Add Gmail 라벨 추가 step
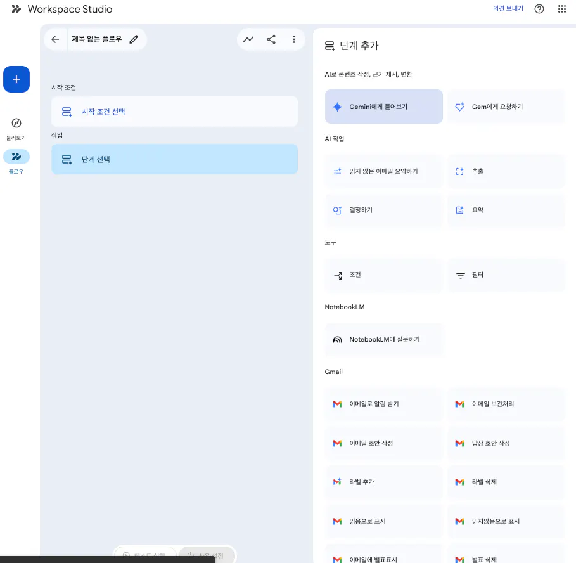576x563 pixels. tap(383, 482)
